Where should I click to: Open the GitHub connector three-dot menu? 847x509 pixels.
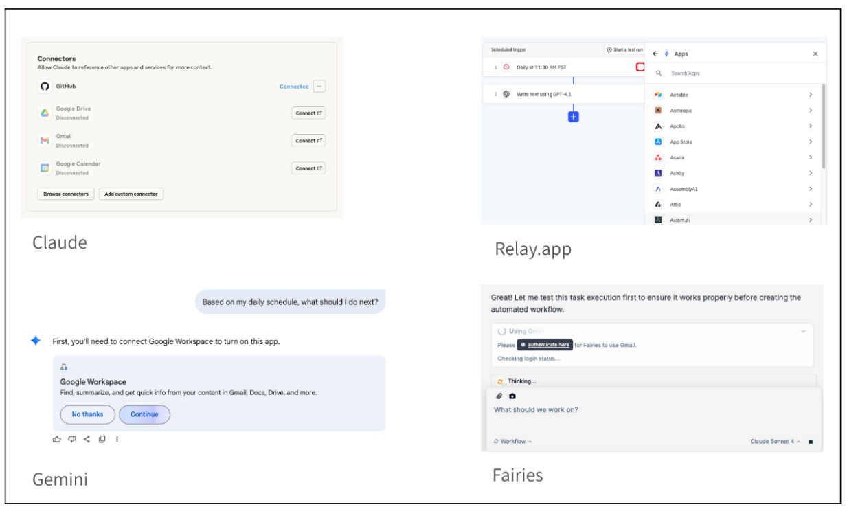click(x=319, y=87)
